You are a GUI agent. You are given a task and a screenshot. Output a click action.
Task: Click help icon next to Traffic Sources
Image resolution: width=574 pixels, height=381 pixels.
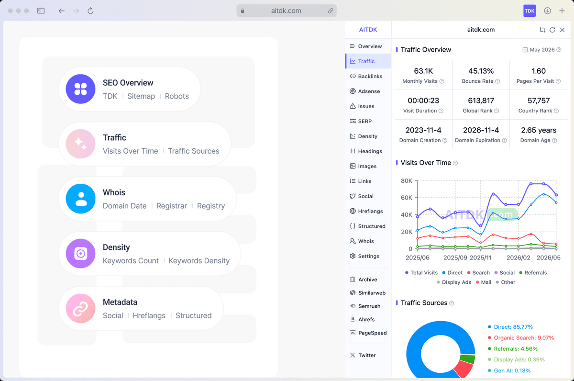tap(452, 303)
